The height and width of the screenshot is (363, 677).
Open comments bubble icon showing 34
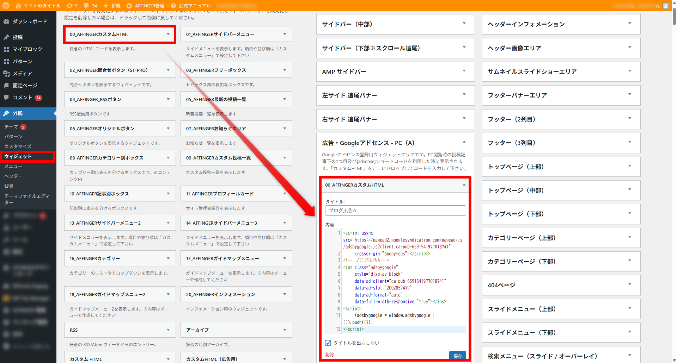pos(90,6)
